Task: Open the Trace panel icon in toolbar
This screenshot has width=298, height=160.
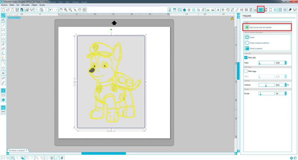Action: (261, 10)
